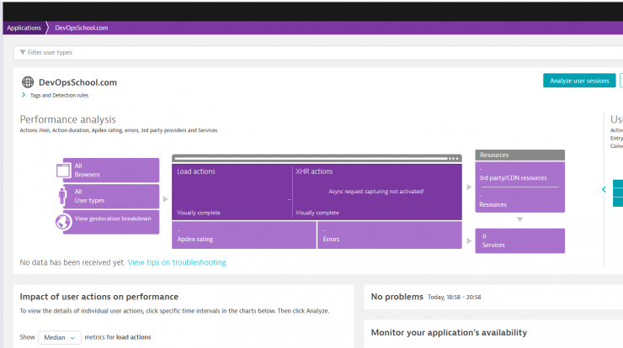Click Impact of user actions on performance heading
Image resolution: width=623 pixels, height=348 pixels.
point(99,297)
